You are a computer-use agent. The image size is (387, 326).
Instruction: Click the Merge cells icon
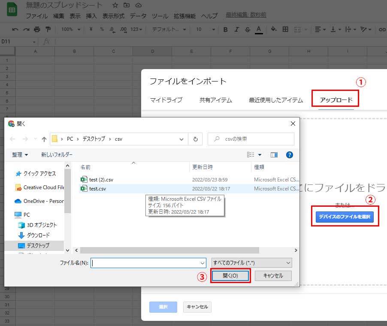coord(297,30)
